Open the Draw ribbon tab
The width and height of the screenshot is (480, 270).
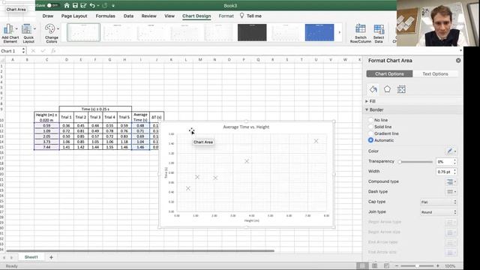click(48, 16)
